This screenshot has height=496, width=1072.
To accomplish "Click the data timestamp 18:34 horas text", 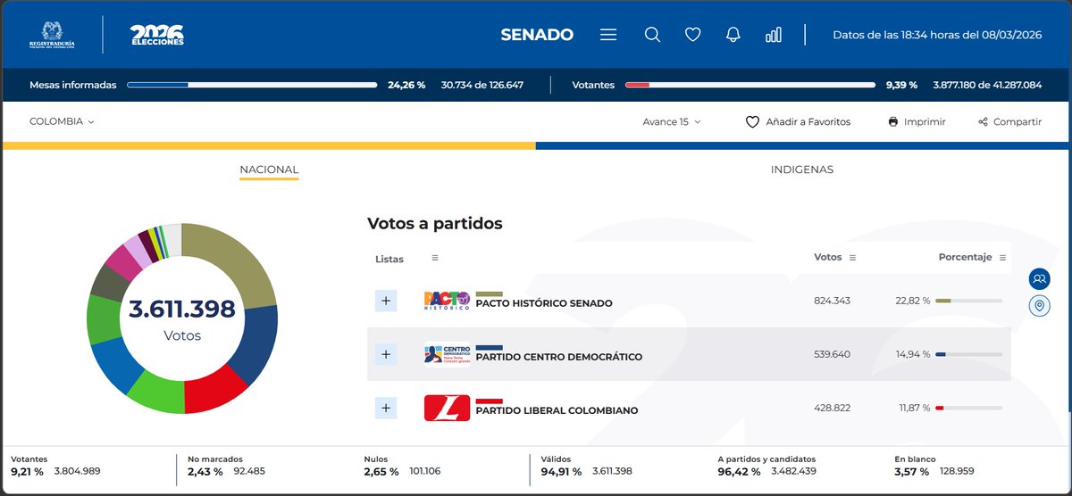I will 937,35.
